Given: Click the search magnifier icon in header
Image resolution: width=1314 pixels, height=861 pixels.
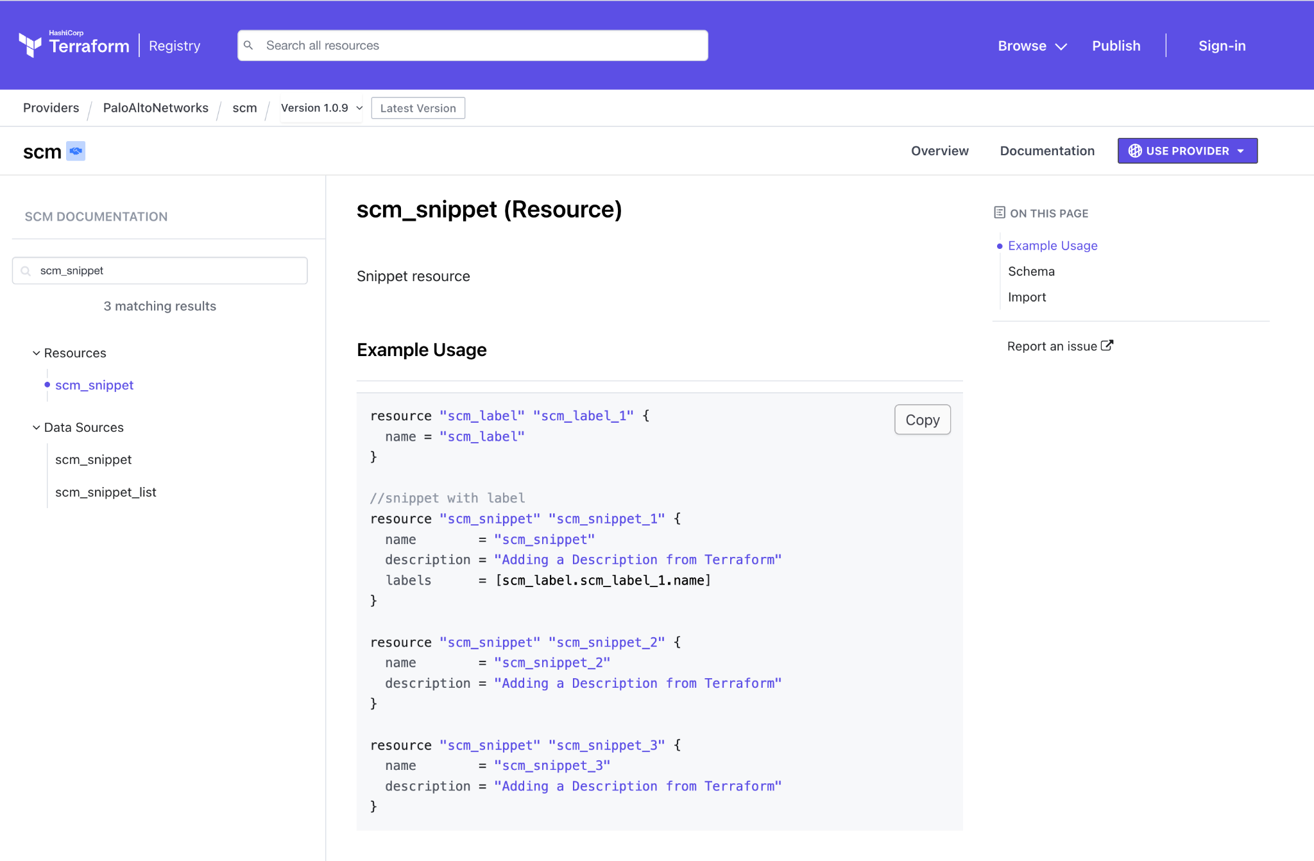Looking at the screenshot, I should click(x=249, y=46).
